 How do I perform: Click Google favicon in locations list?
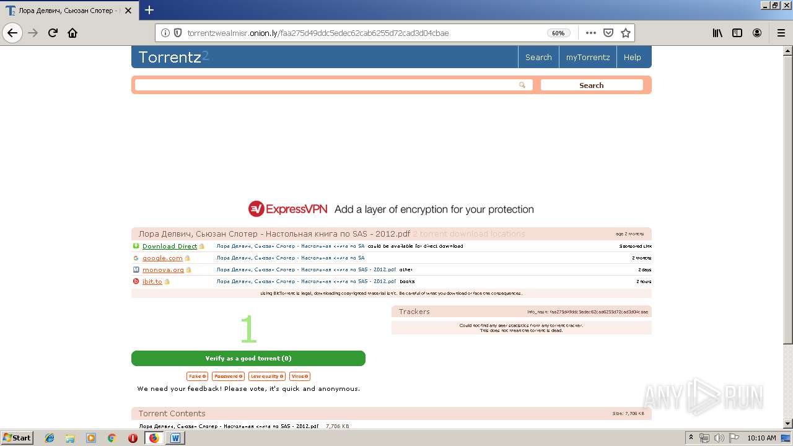(136, 258)
